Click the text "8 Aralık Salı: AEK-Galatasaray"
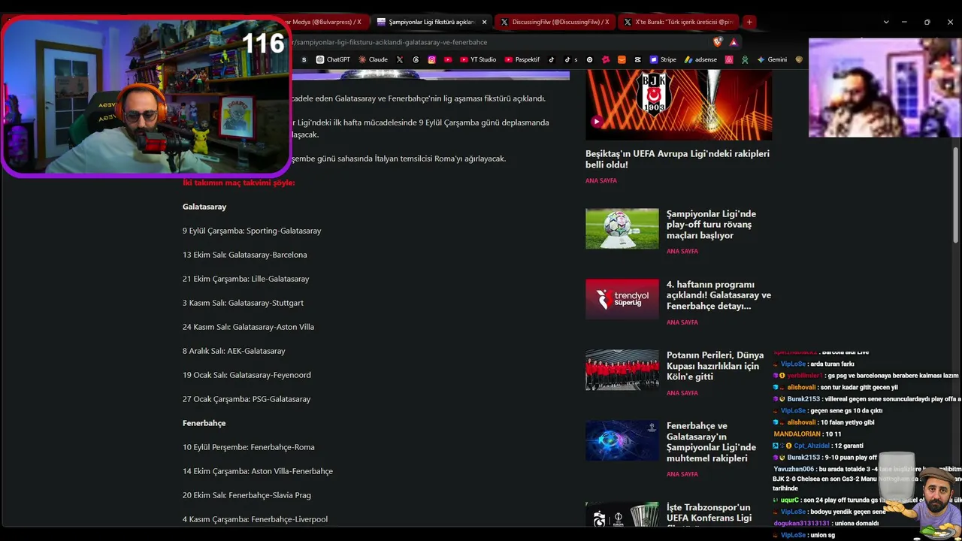This screenshot has width=962, height=541. tap(234, 351)
